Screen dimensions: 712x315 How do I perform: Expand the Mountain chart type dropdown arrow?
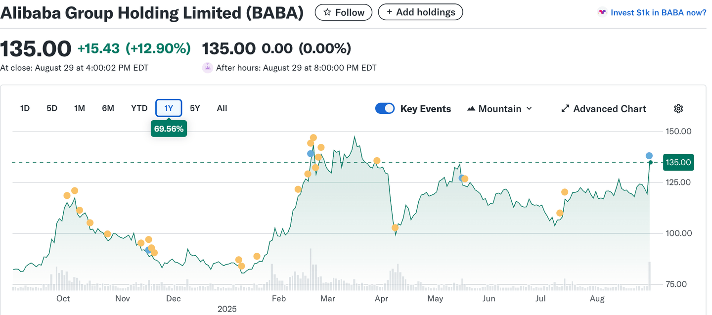(x=529, y=109)
